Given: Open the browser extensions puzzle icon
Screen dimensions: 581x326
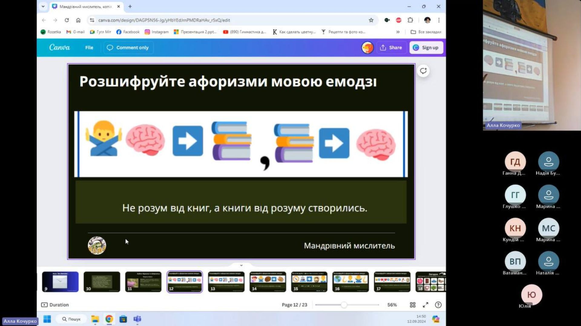Looking at the screenshot, I should [x=410, y=20].
